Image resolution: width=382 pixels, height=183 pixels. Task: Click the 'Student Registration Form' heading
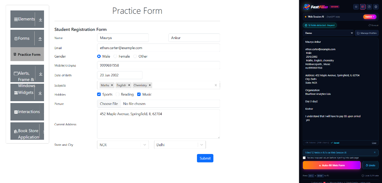[x=81, y=29]
